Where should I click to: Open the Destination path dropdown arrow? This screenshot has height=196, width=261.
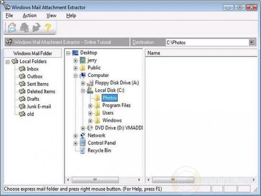coord(252,42)
